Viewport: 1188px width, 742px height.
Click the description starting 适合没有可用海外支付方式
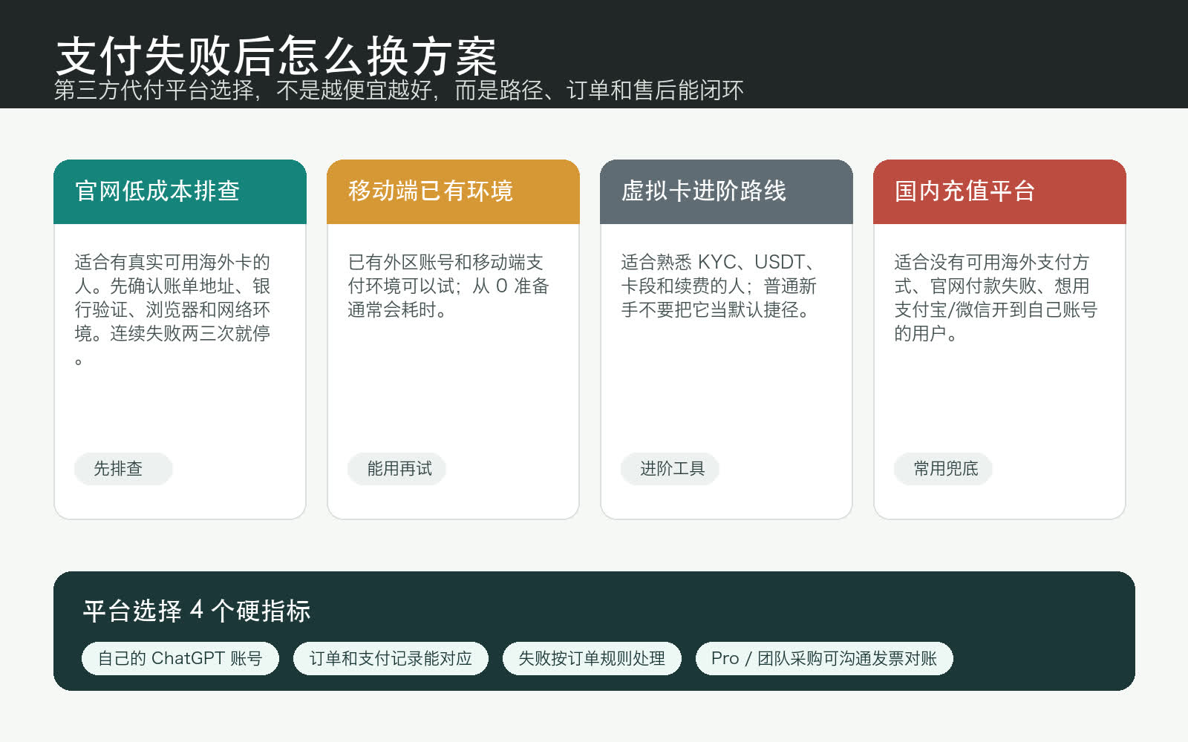click(995, 298)
